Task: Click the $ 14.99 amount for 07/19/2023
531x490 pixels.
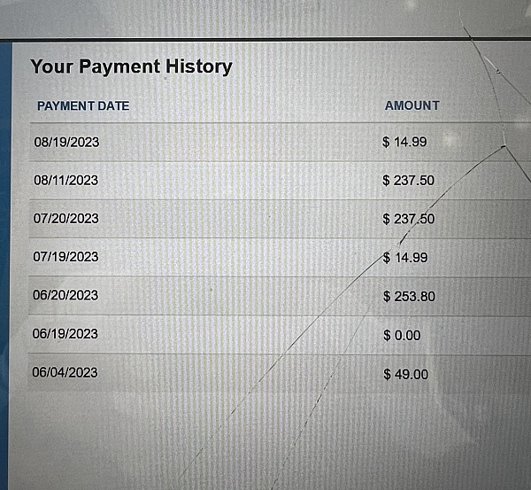Action: 405,257
